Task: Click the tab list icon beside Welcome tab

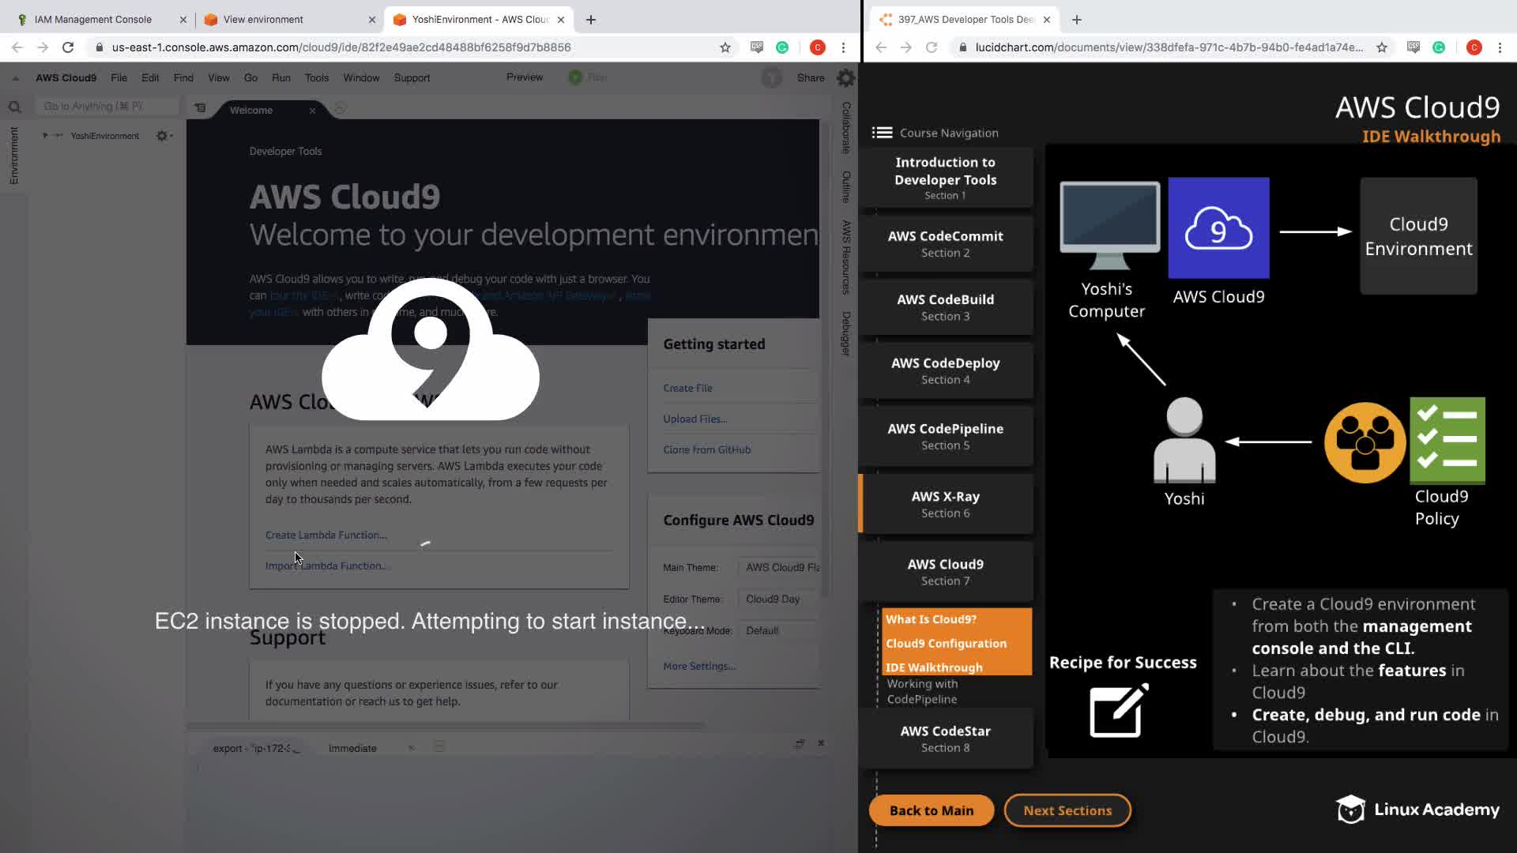Action: click(200, 108)
